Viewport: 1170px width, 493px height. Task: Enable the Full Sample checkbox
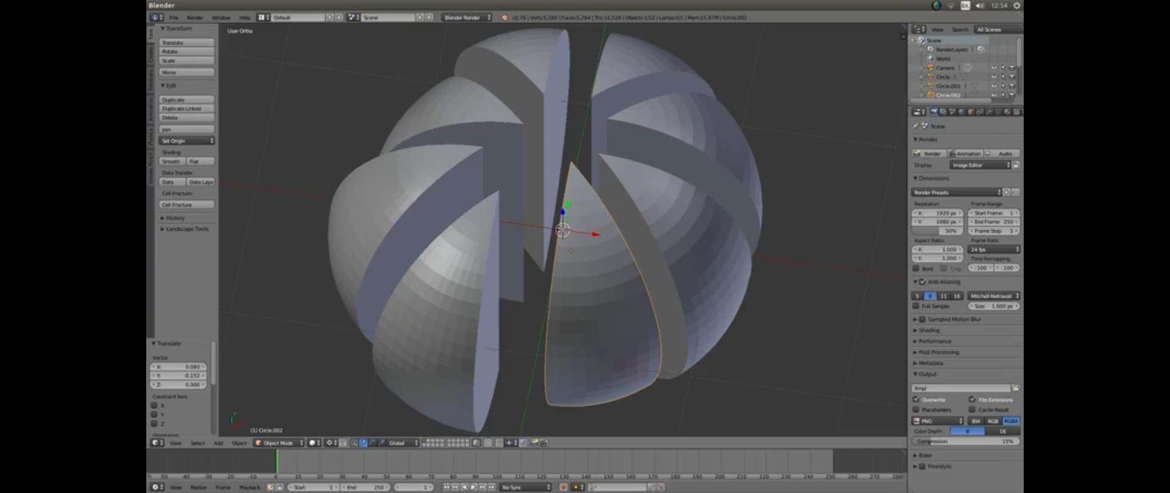[916, 306]
